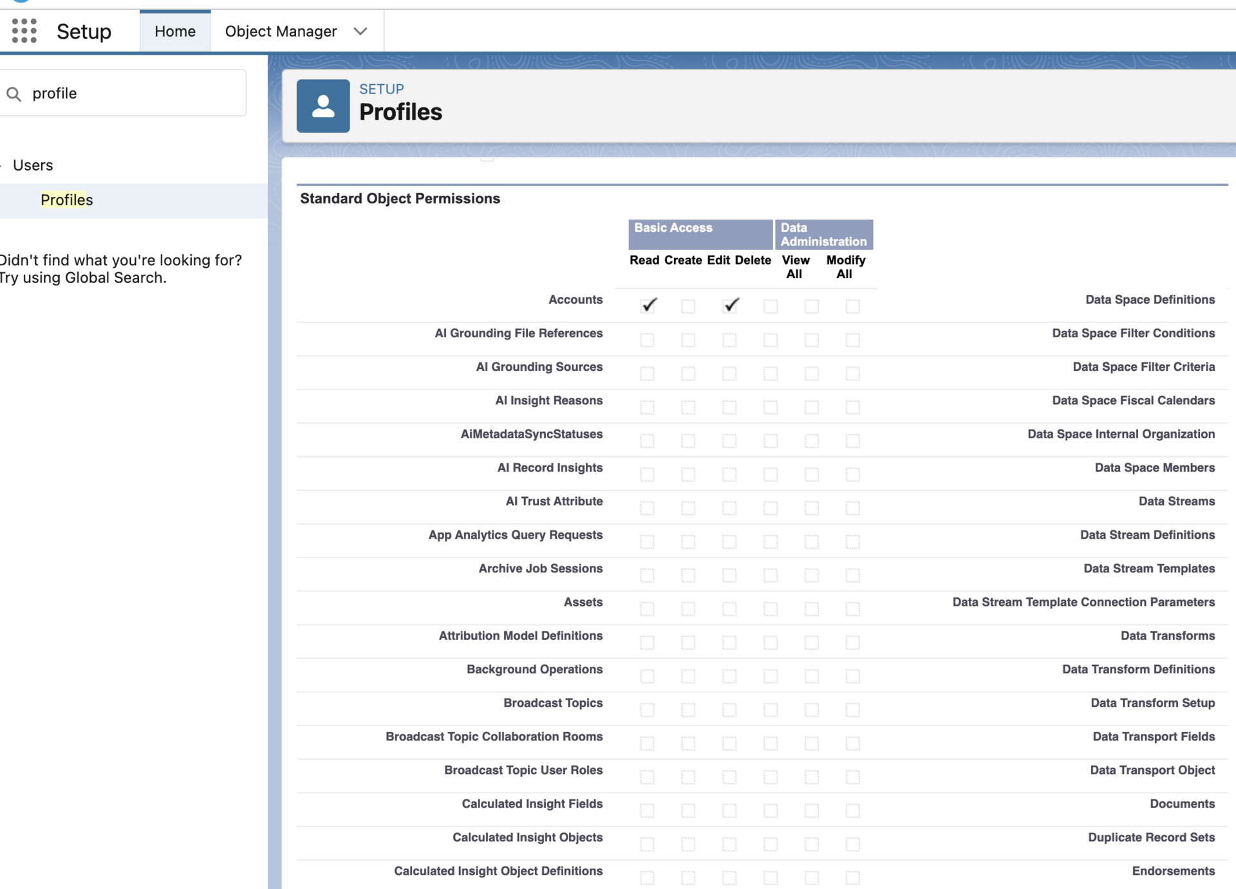This screenshot has height=889, width=1236.
Task: Open the Object Manager tab
Action: tap(281, 30)
